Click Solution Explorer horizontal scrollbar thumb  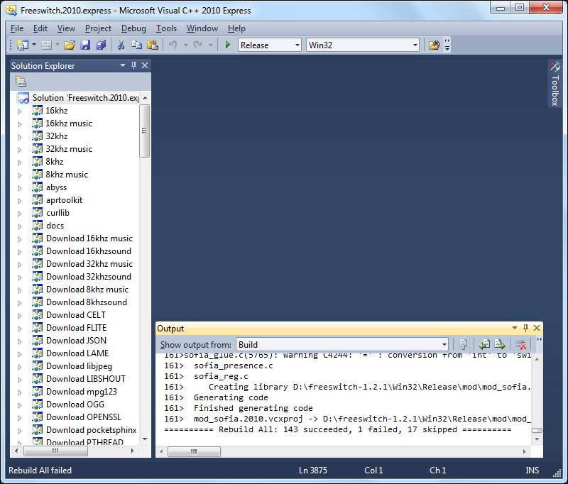(55, 451)
